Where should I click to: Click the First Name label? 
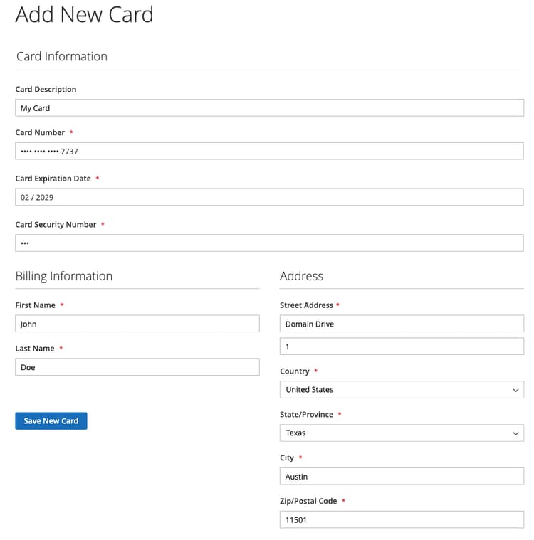pos(35,305)
